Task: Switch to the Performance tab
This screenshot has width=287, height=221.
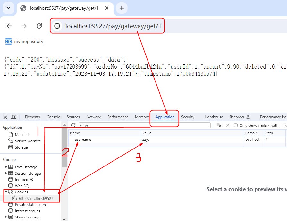Action: (x=118, y=117)
